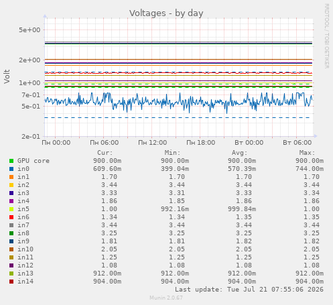Click the '7e-01' y-axis label
Screen dimensions: 333x305
click(x=31, y=95)
